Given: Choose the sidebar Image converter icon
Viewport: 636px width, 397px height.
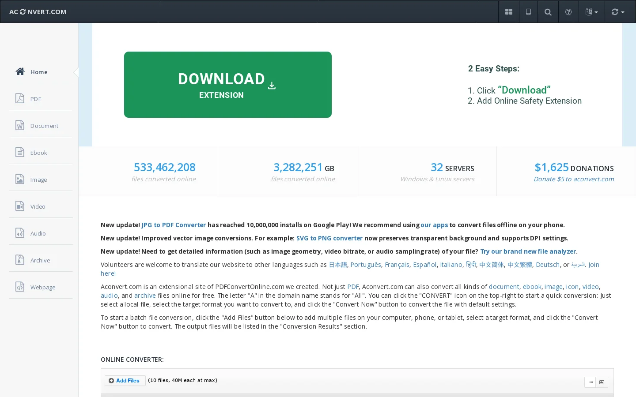Looking at the screenshot, I should 20,180.
